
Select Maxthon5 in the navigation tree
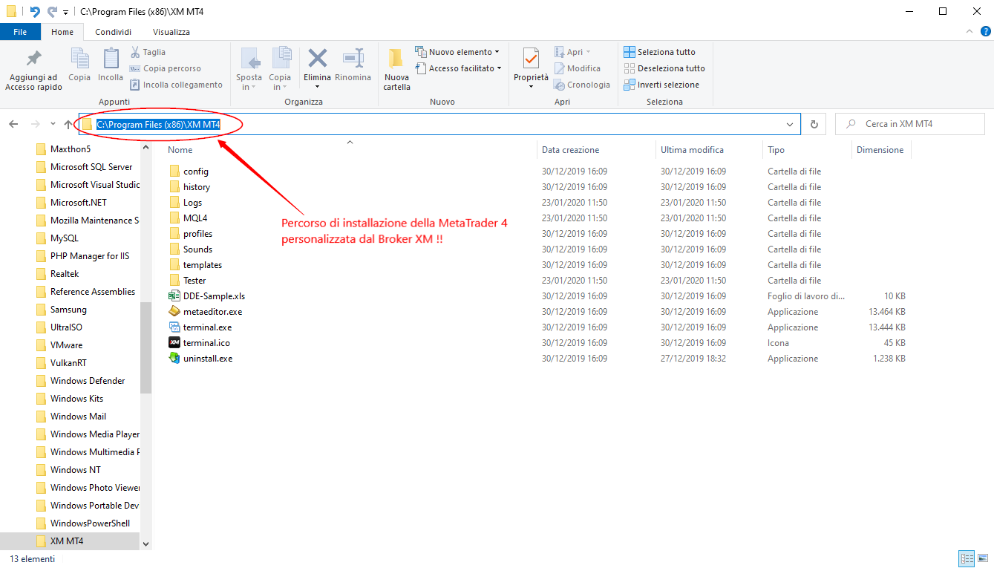click(x=70, y=149)
